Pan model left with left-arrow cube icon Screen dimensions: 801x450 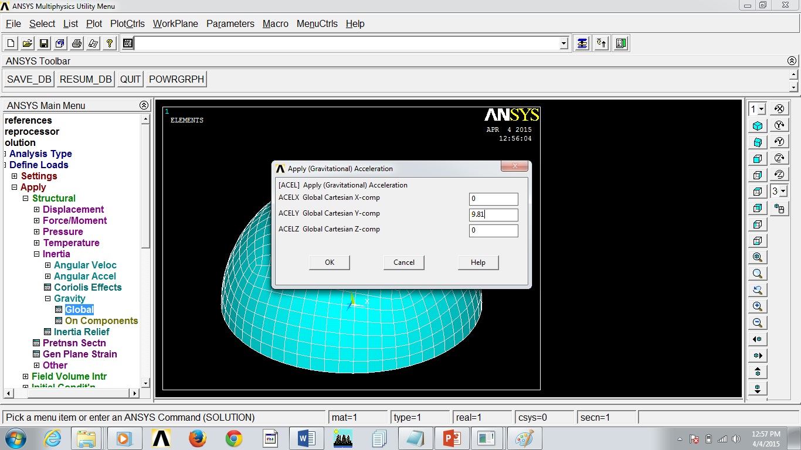click(x=758, y=339)
